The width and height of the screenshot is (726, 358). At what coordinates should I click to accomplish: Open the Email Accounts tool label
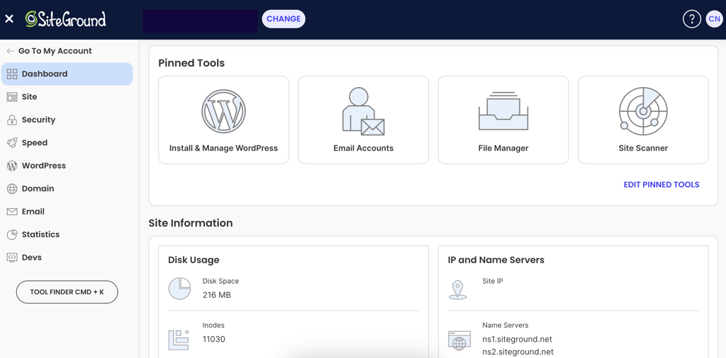tap(364, 149)
